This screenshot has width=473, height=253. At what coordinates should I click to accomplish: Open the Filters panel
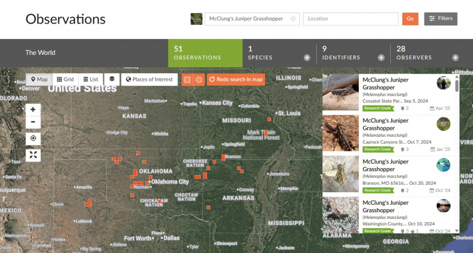440,19
